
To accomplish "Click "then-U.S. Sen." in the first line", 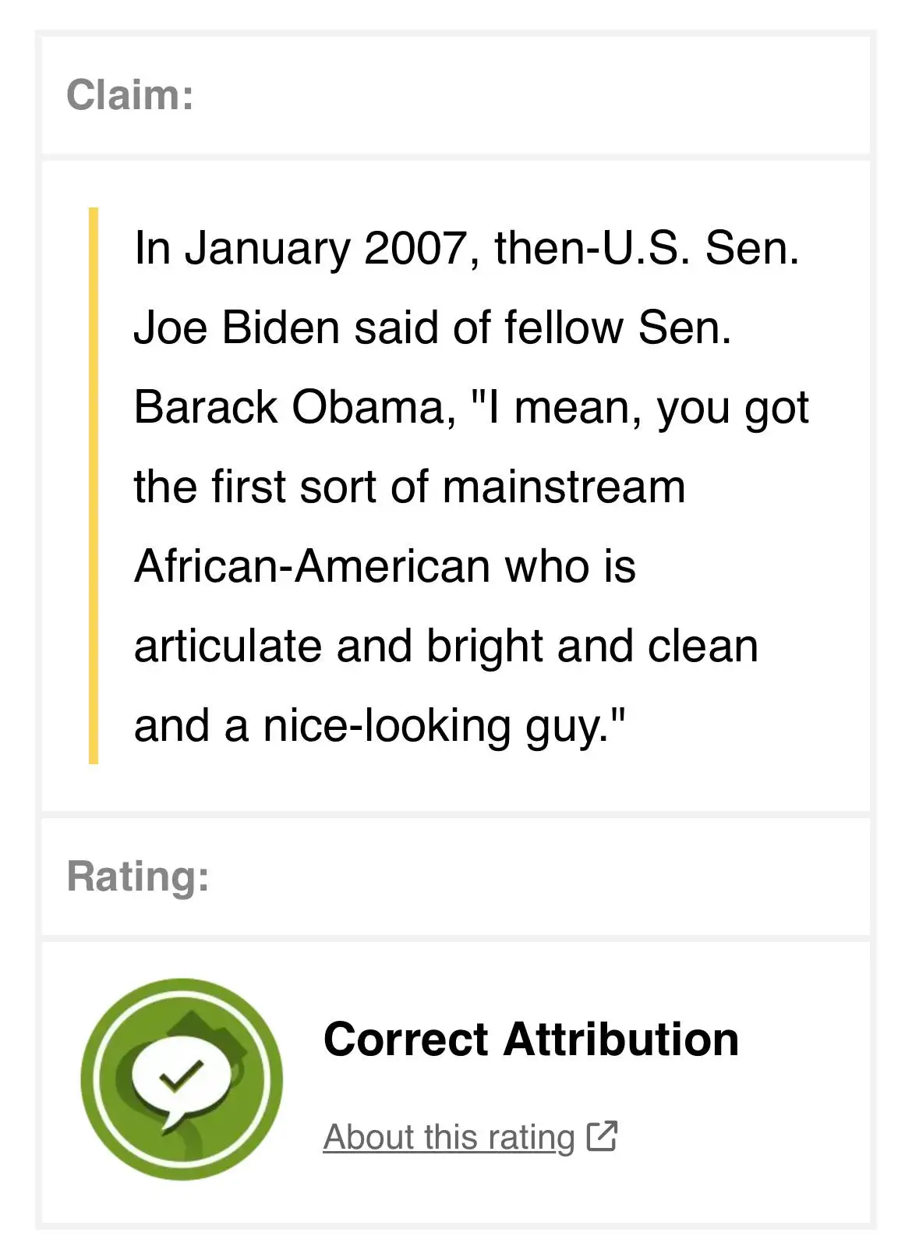I will coord(647,248).
